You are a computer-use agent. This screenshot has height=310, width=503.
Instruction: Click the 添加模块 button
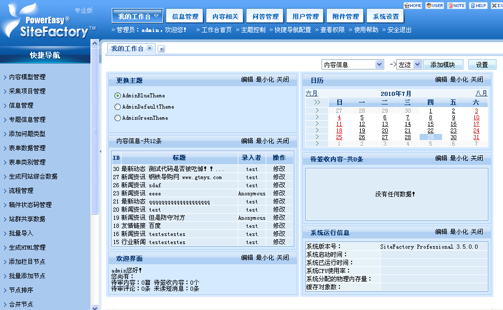point(443,64)
